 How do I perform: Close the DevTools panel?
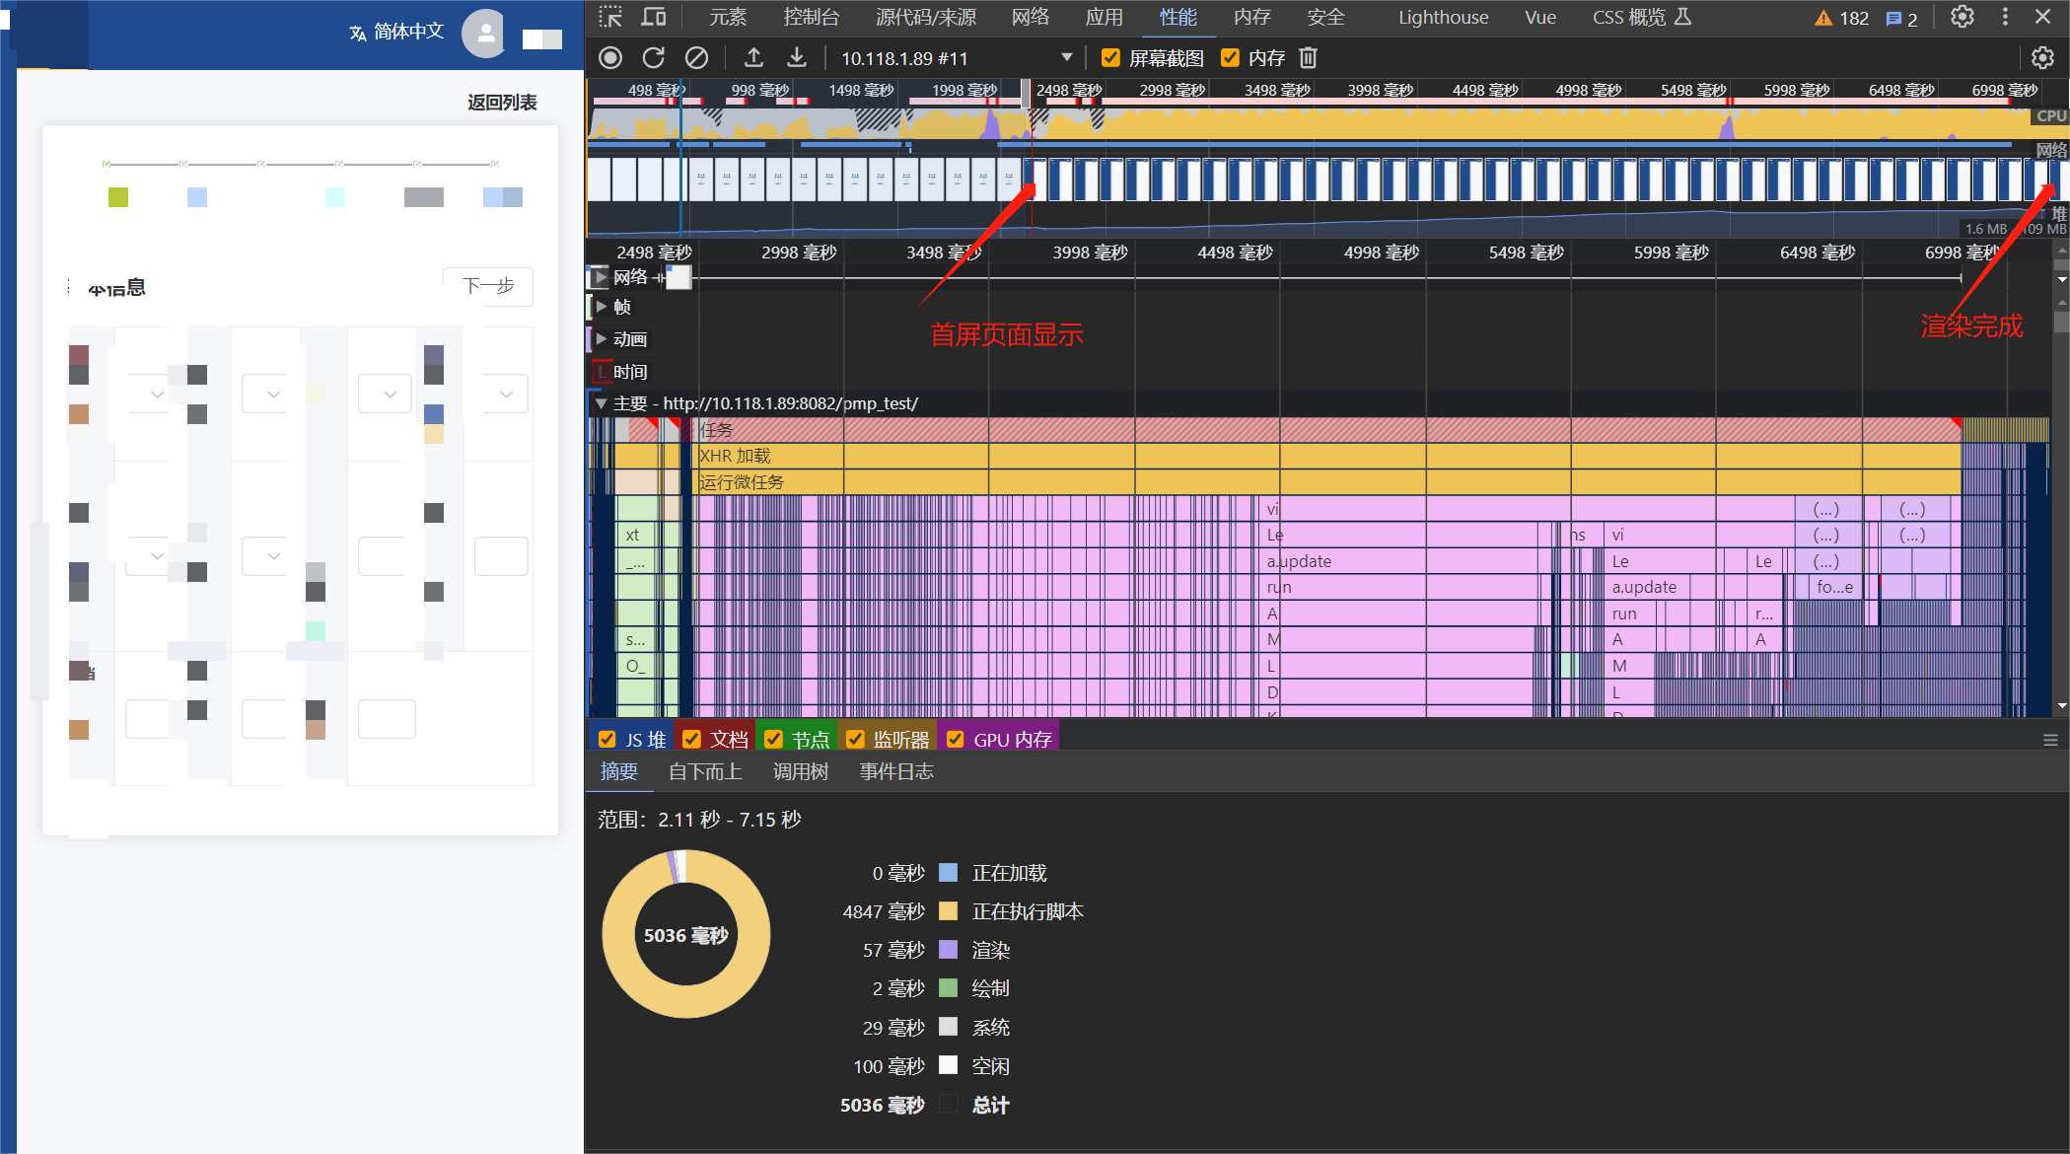[x=2043, y=17]
